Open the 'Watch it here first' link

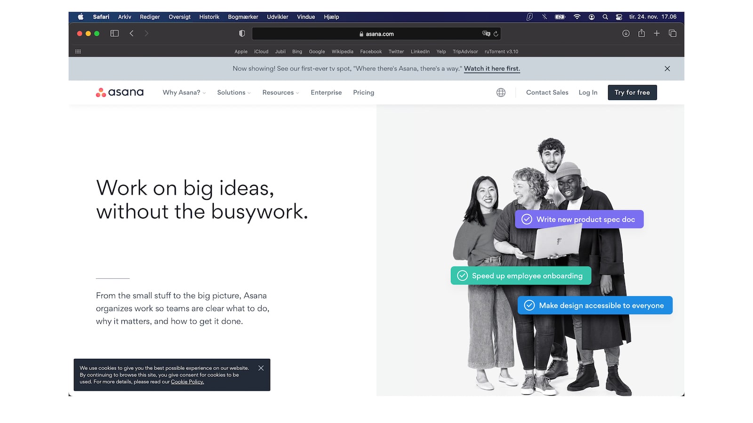492,69
